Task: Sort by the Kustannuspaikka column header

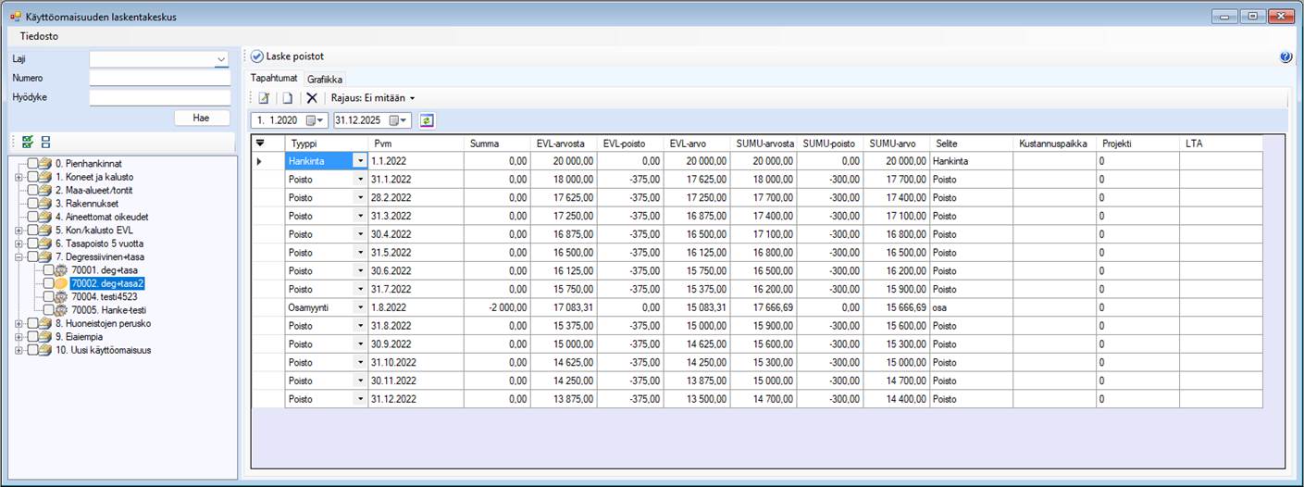Action: [x=1054, y=144]
